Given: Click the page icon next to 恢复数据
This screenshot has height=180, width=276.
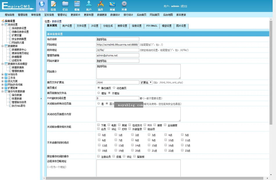Looking at the screenshot, I should 10,99.
